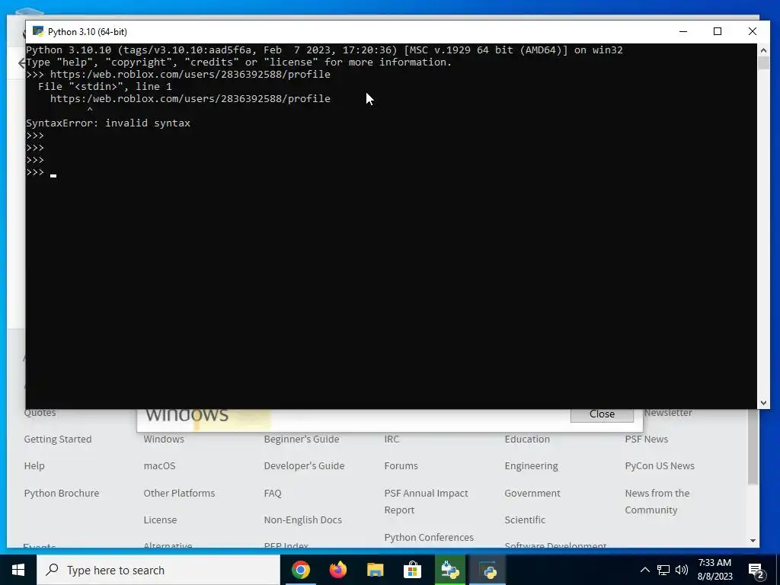
Task: Open the News from the Community link
Action: coord(657,501)
